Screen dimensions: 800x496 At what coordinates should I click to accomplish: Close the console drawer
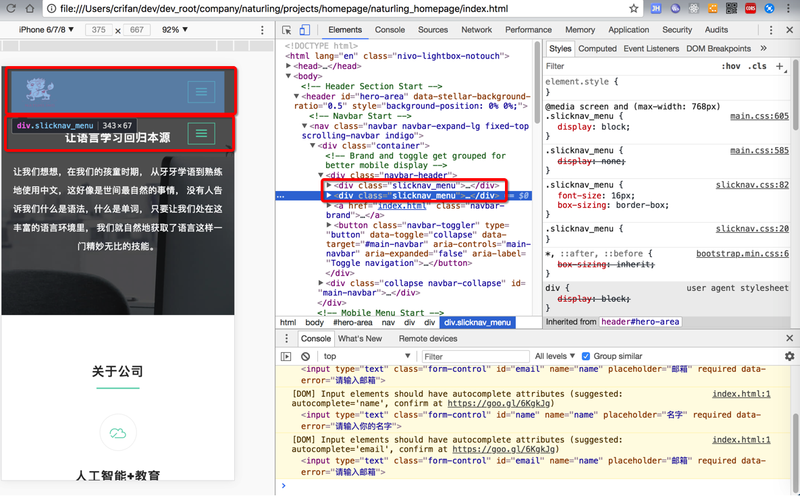pos(789,338)
